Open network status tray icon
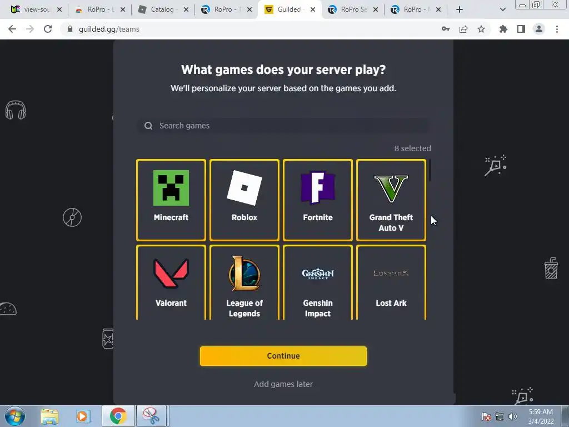Screen dimensions: 569x427 tap(500, 416)
